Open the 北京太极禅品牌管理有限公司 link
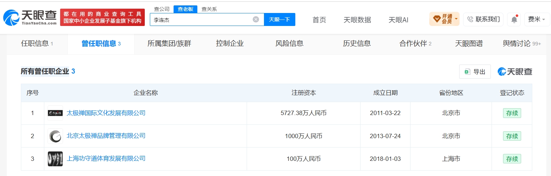Screen dimensions: 551x176 pos(106,136)
